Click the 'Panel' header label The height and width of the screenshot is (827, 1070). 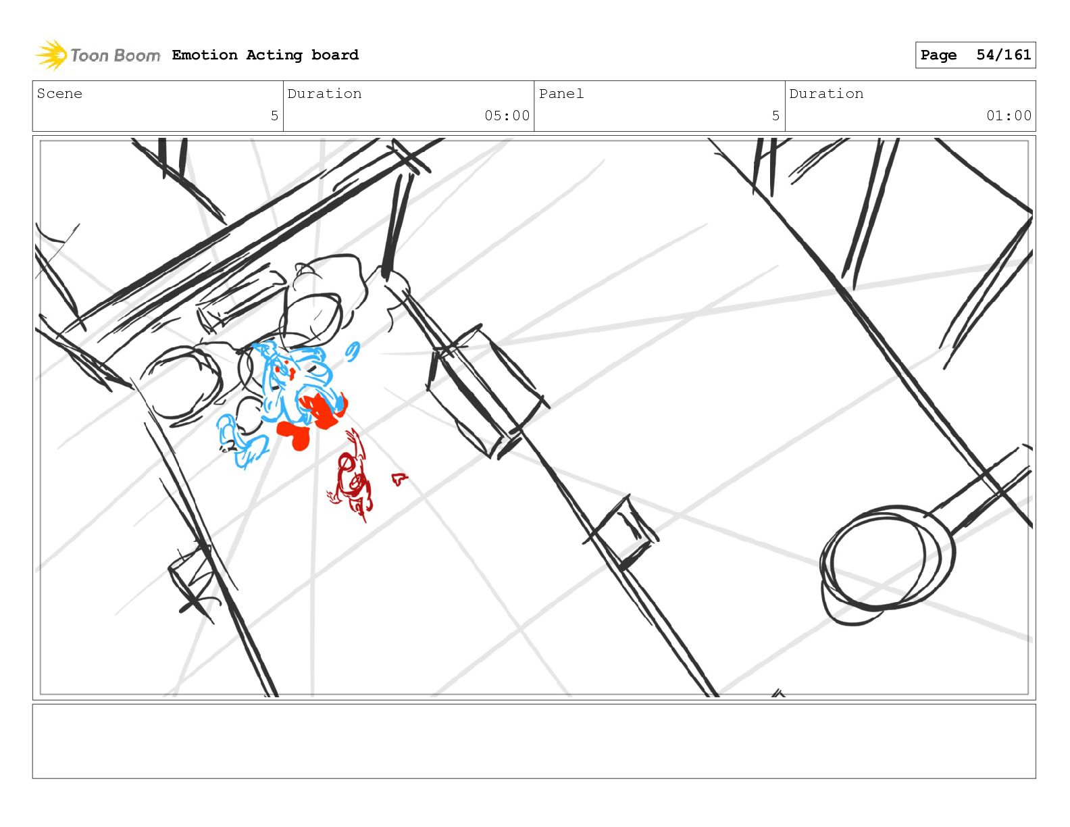point(561,93)
